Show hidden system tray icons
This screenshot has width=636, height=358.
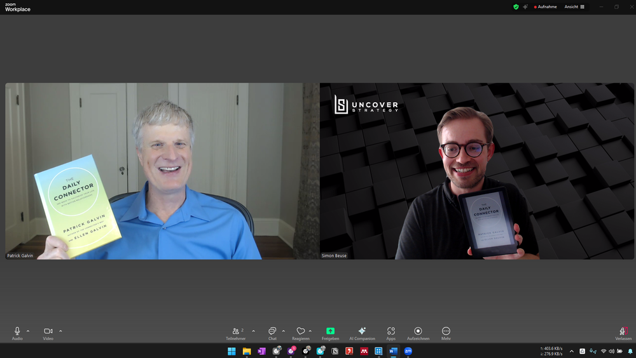coord(572,351)
